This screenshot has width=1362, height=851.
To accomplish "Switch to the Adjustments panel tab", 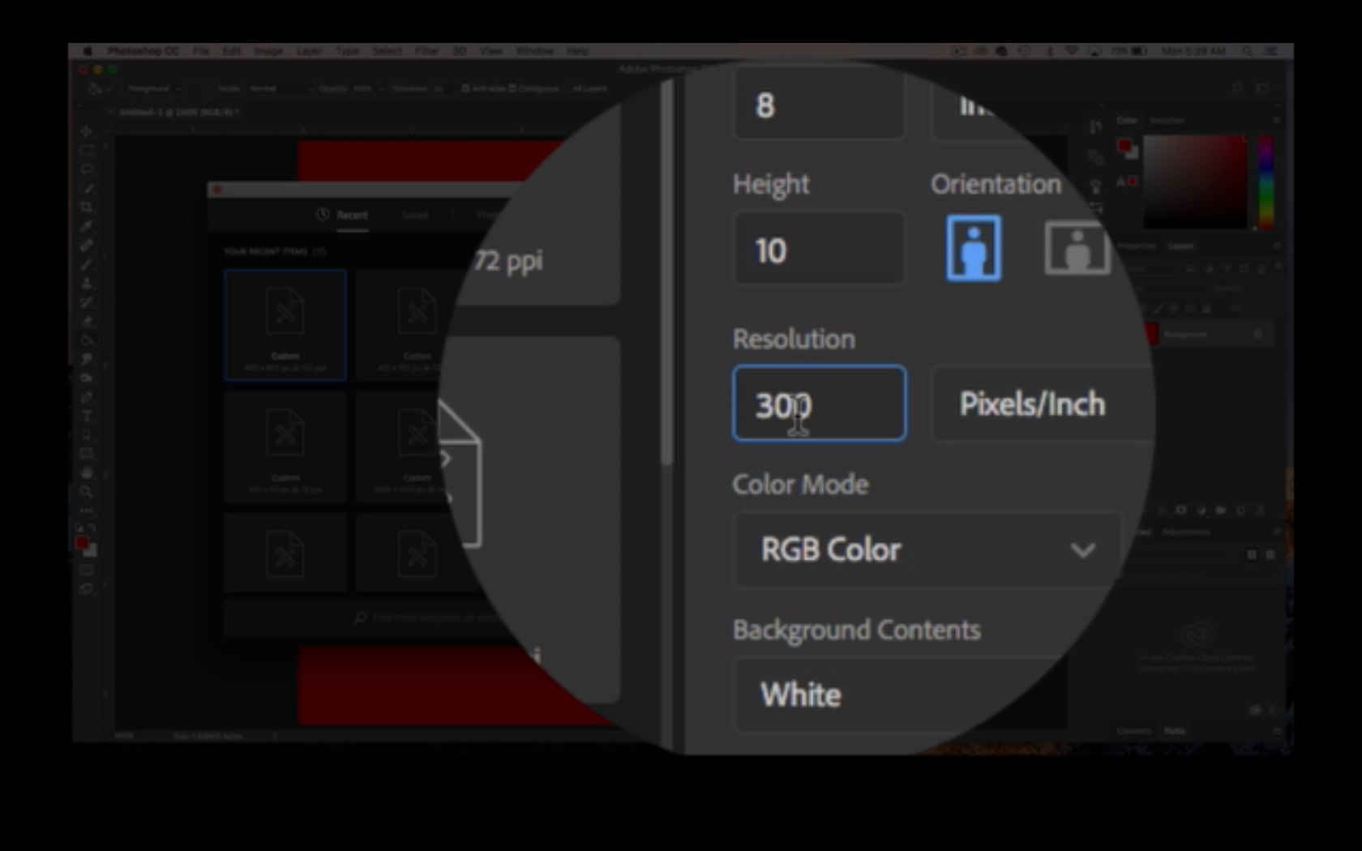I will tap(1186, 532).
